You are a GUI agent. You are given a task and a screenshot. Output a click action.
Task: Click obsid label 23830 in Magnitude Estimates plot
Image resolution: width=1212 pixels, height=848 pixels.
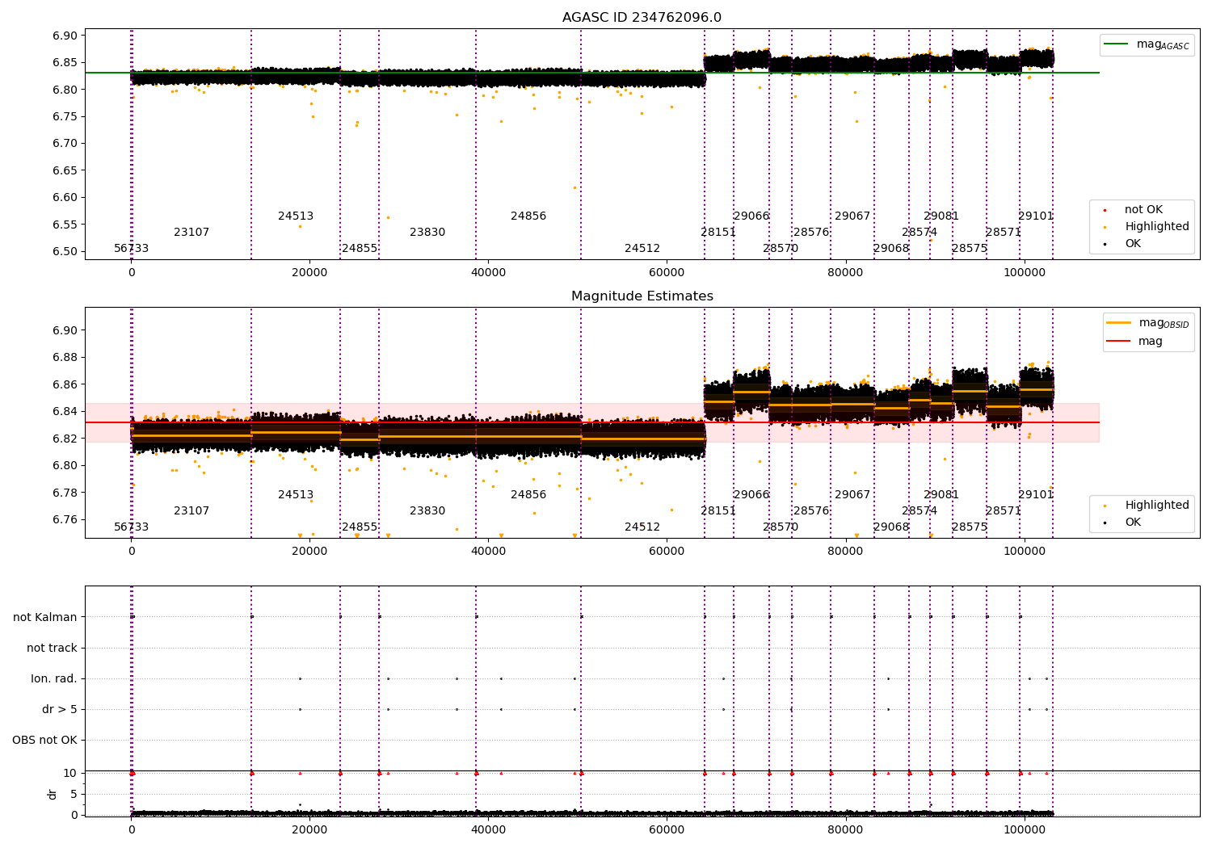427,511
